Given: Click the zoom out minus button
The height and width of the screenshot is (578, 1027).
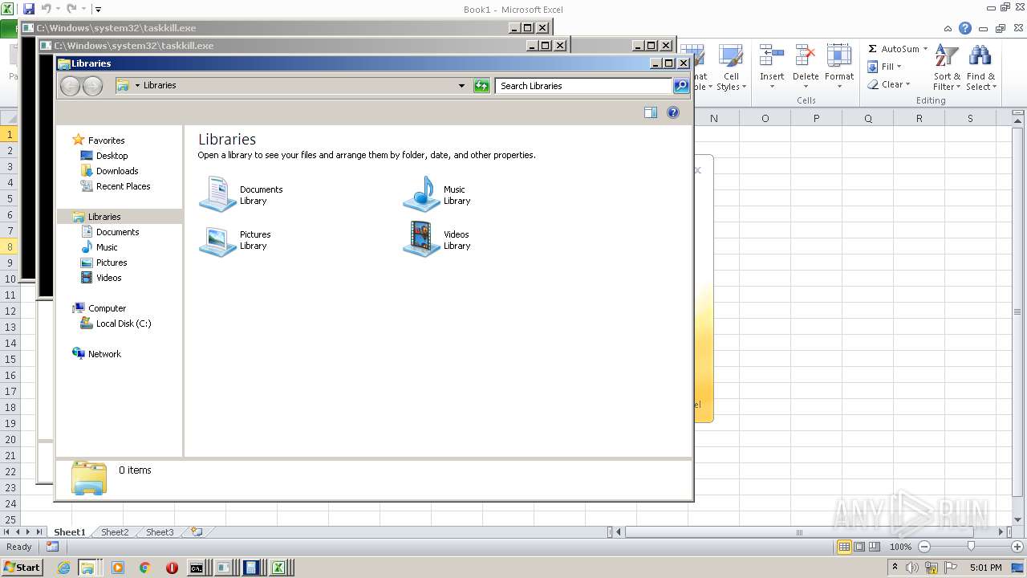Looking at the screenshot, I should 923,547.
